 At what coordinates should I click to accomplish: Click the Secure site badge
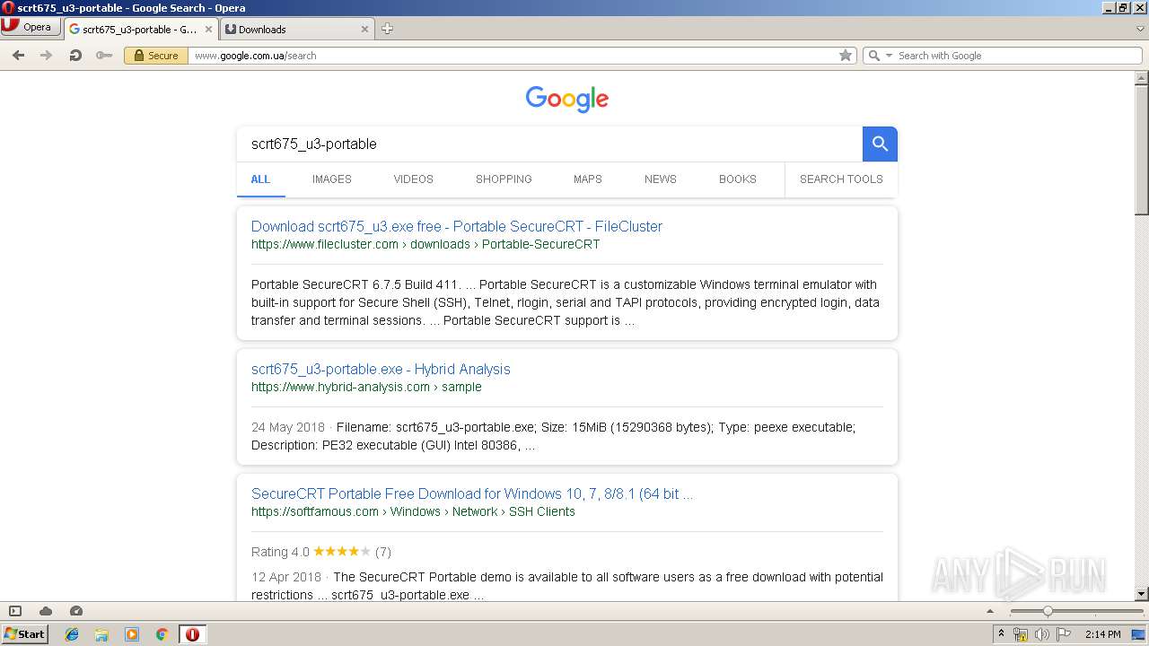(x=156, y=56)
